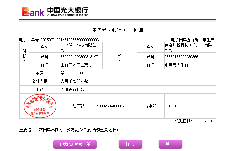Click the Everbright Bank logo
The image size is (243, 151).
(55, 12)
